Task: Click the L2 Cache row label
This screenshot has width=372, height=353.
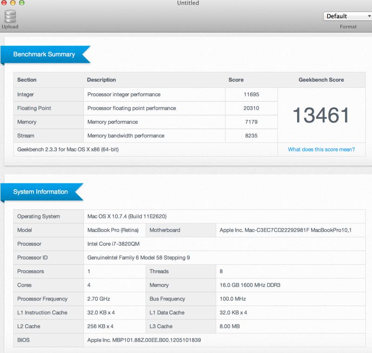Action: pos(29,326)
